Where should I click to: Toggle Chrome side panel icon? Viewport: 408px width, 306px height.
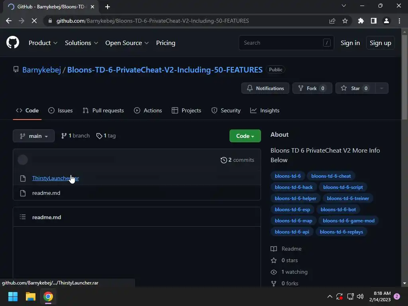[x=374, y=21]
